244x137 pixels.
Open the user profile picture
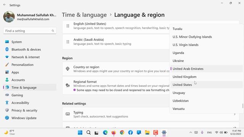tap(9, 17)
